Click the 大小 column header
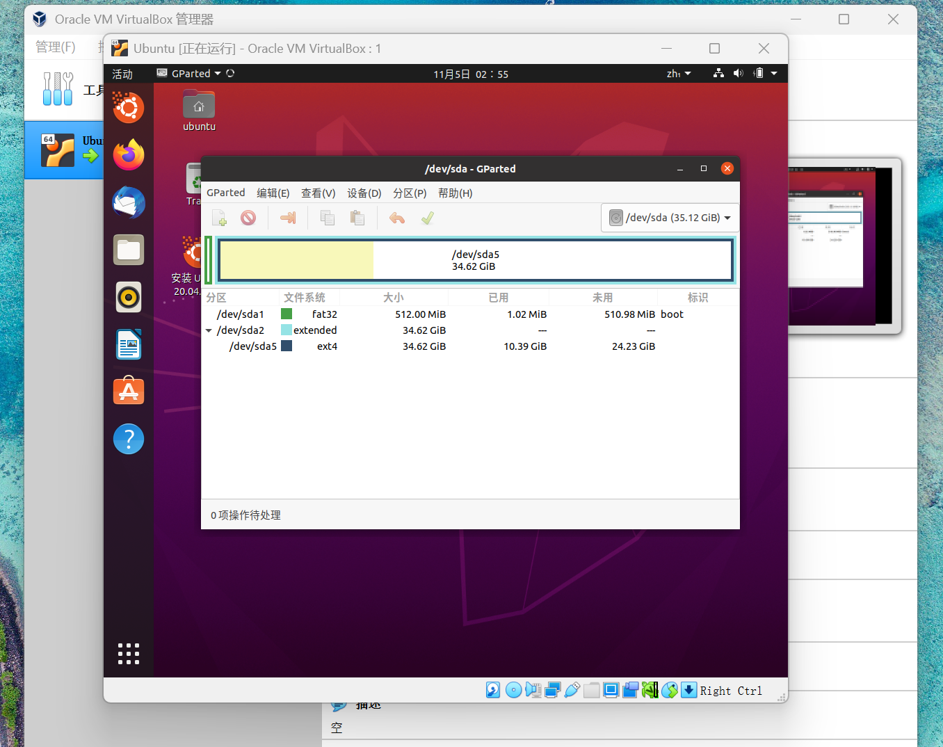This screenshot has width=943, height=747. tap(394, 298)
